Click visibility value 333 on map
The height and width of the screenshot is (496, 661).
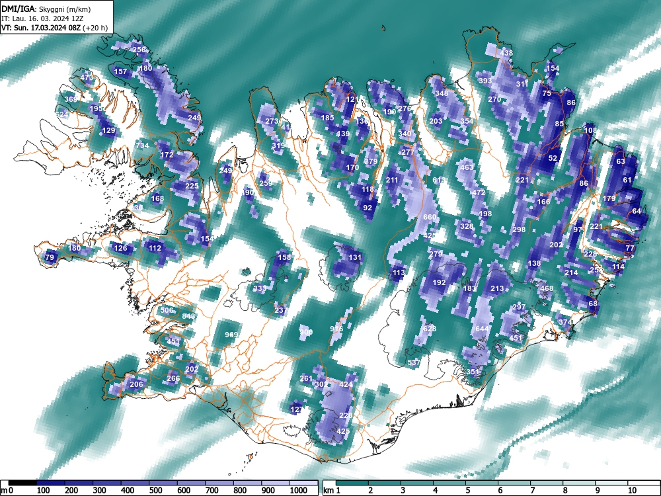tap(260, 288)
